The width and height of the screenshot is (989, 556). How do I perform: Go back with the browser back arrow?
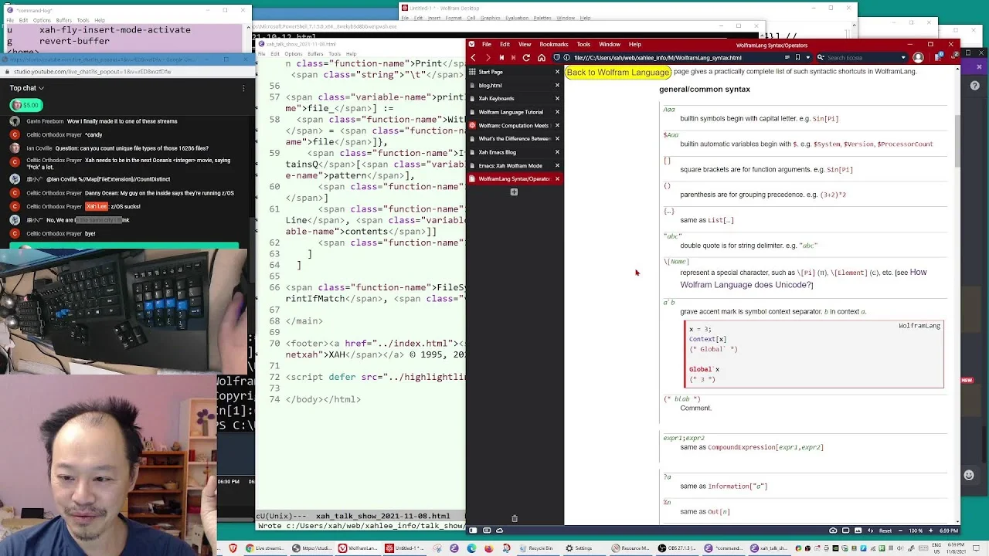(474, 58)
